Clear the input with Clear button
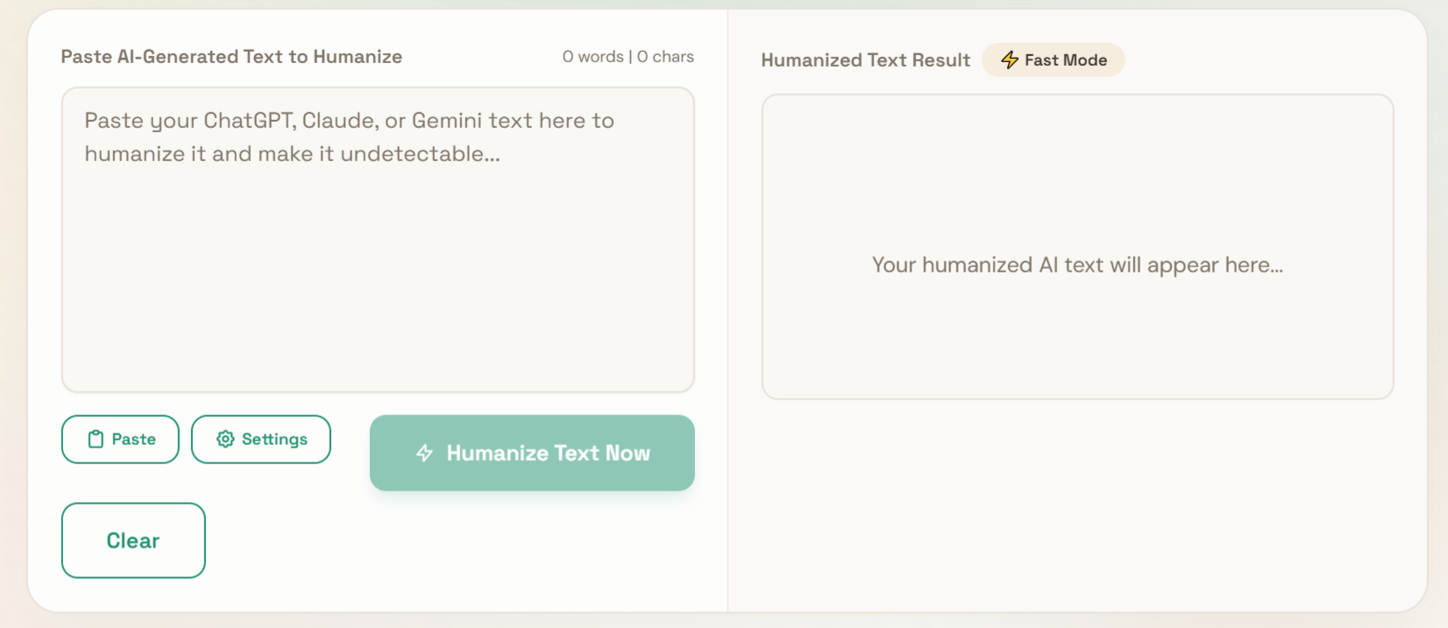 click(x=133, y=540)
